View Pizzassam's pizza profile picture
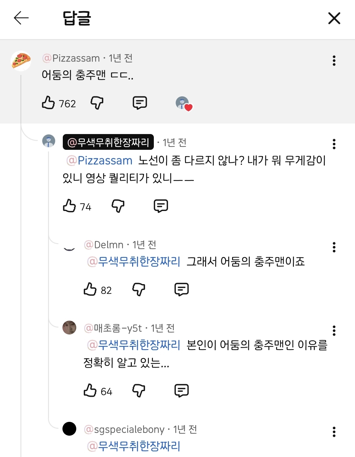Viewport: 355px width, 457px height. [21, 60]
